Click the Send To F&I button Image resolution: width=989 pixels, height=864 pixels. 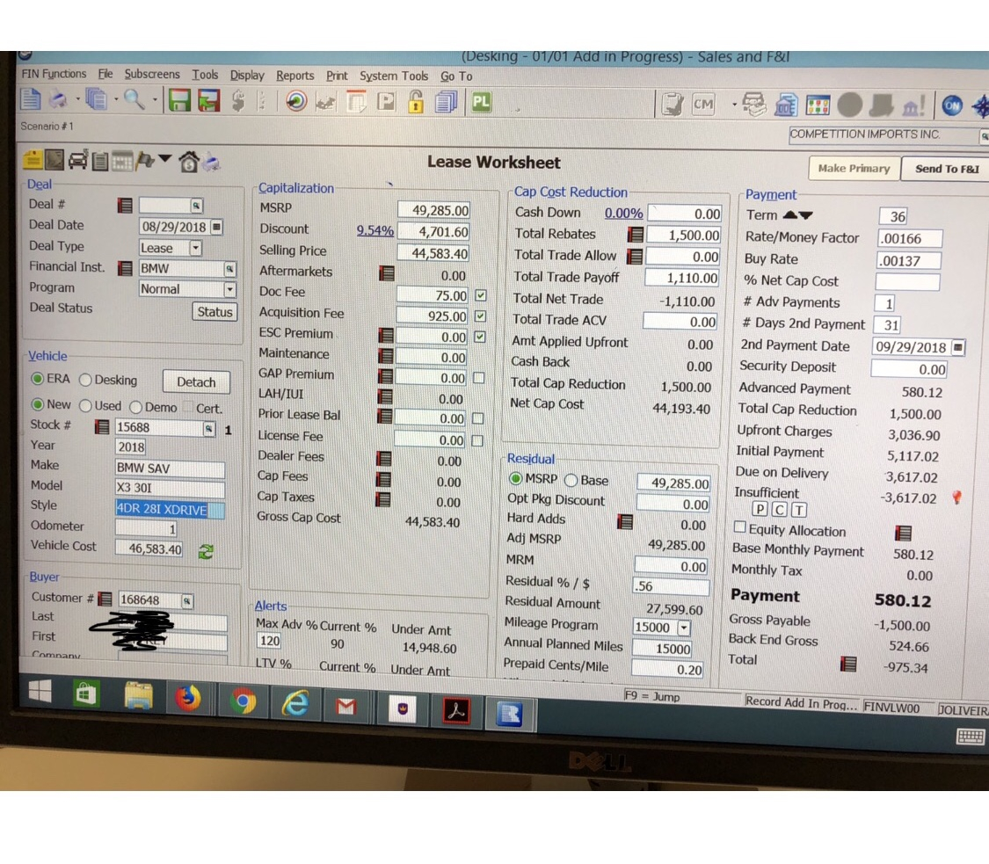tap(946, 169)
